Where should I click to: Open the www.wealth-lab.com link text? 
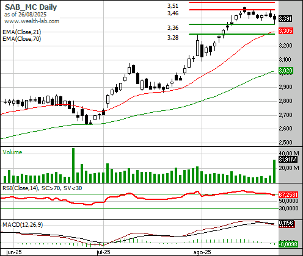[x=32, y=21]
